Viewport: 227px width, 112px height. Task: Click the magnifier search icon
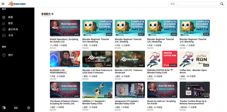tap(222, 4)
